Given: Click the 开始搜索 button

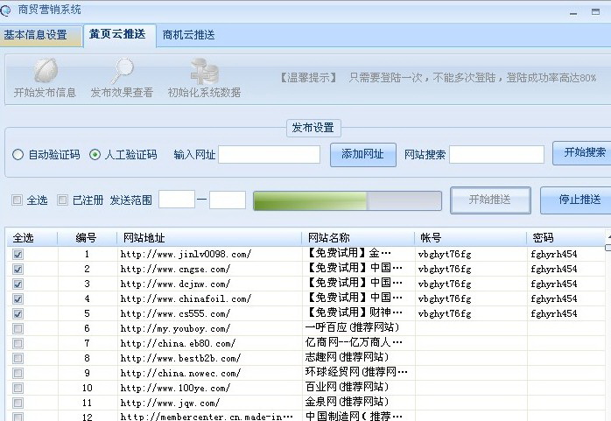Looking at the screenshot, I should 582,153.
